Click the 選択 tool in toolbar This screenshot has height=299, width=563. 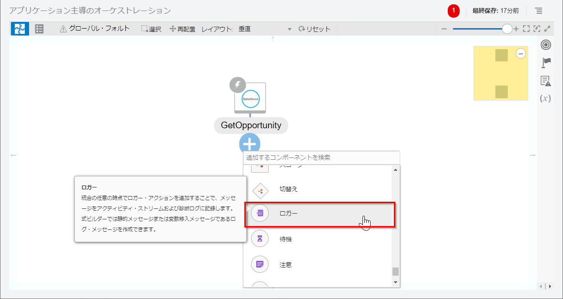pos(151,29)
